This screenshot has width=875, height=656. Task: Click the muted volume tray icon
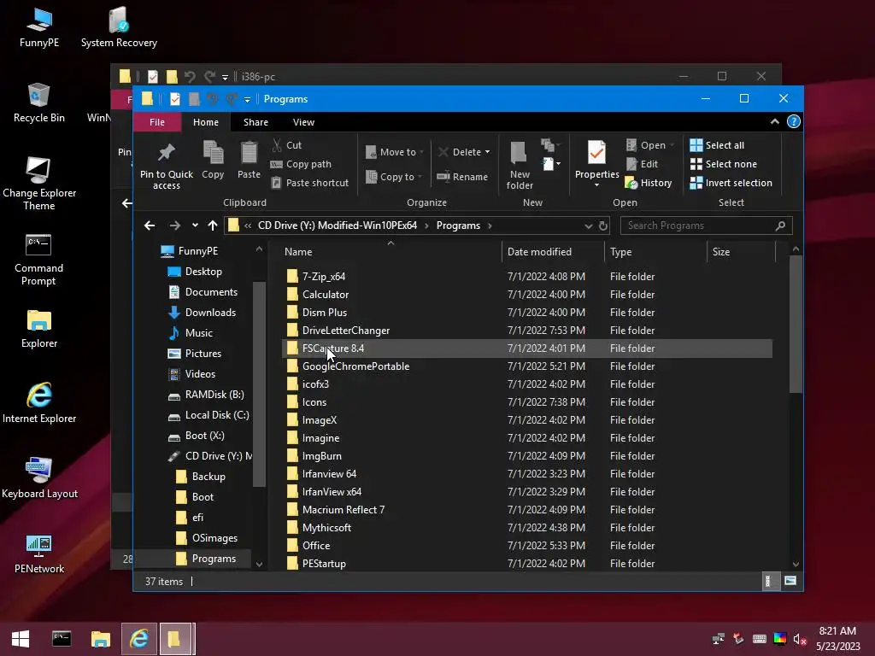click(x=800, y=639)
